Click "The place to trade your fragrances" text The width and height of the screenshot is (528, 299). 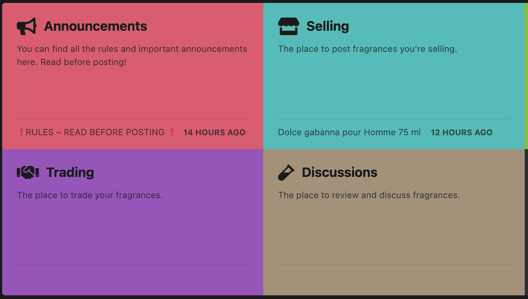pos(90,195)
